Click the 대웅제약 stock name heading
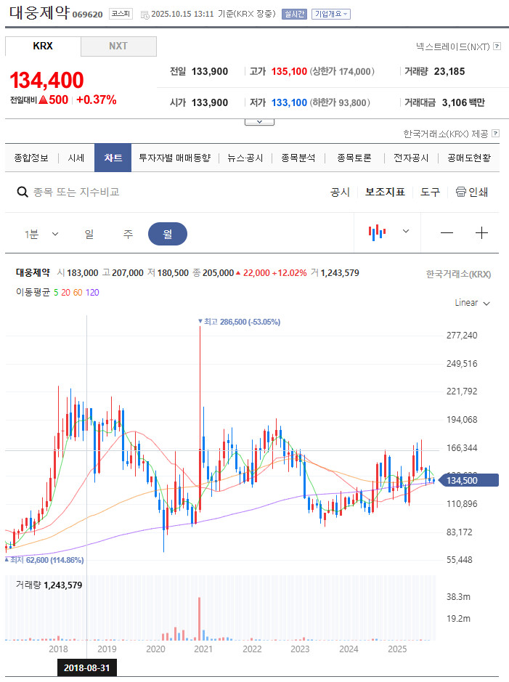 (x=39, y=12)
